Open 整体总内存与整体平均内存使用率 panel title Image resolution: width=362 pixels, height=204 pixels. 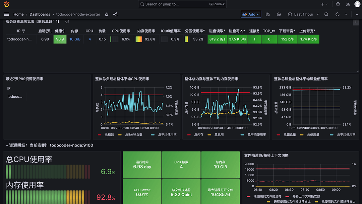point(211,79)
